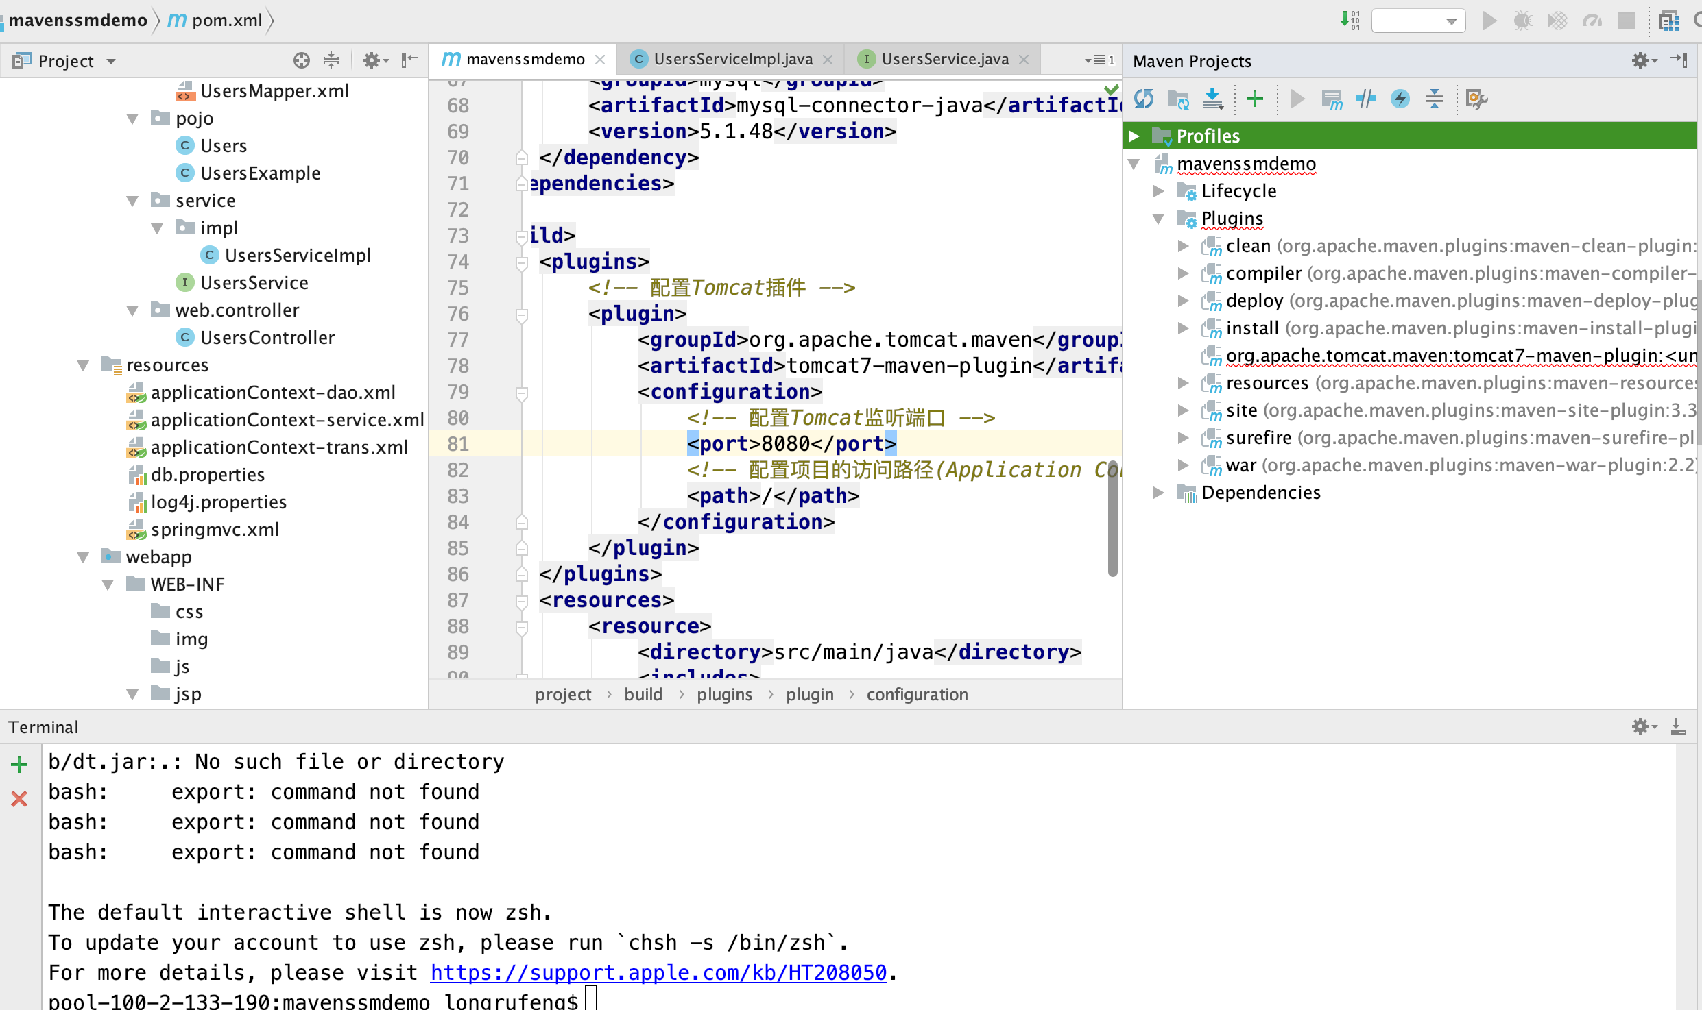Open Terminal panel gear settings
This screenshot has height=1010, width=1702.
click(x=1643, y=726)
